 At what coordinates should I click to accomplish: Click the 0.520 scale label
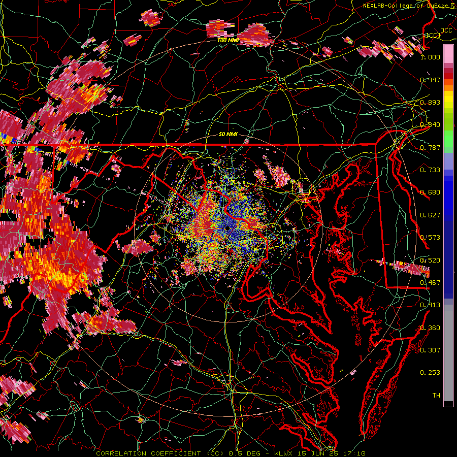click(430, 260)
